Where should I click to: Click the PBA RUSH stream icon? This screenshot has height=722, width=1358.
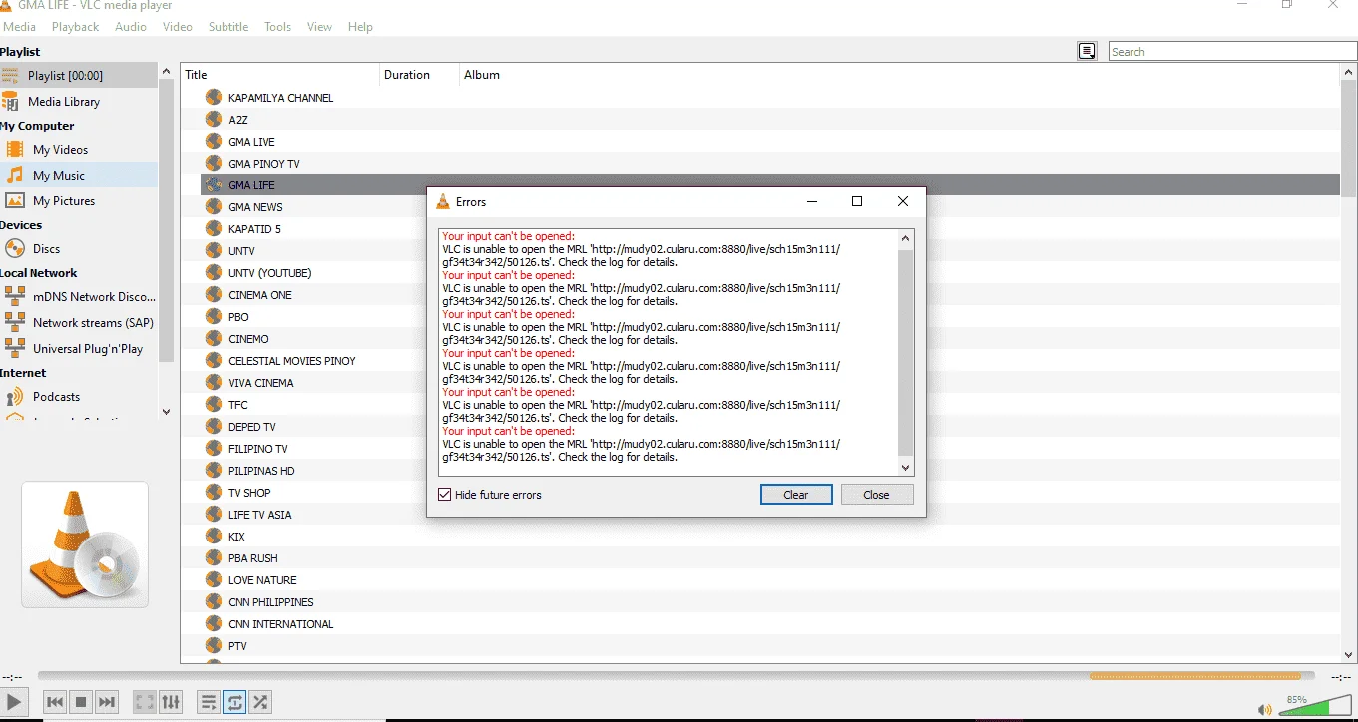213,557
